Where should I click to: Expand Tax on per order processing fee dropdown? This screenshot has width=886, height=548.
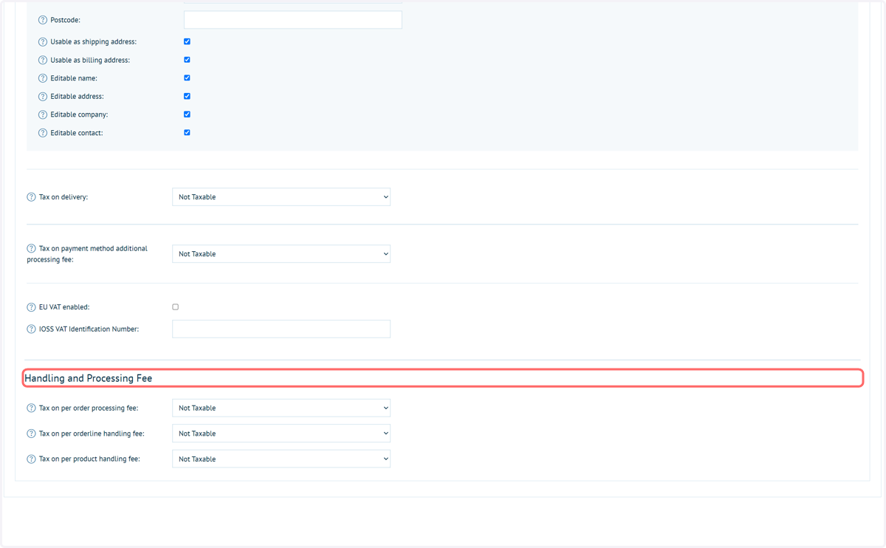tap(281, 408)
